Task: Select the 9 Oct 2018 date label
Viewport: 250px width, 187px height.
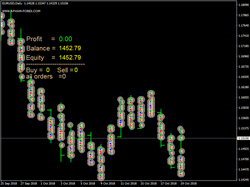Action: coord(108,183)
